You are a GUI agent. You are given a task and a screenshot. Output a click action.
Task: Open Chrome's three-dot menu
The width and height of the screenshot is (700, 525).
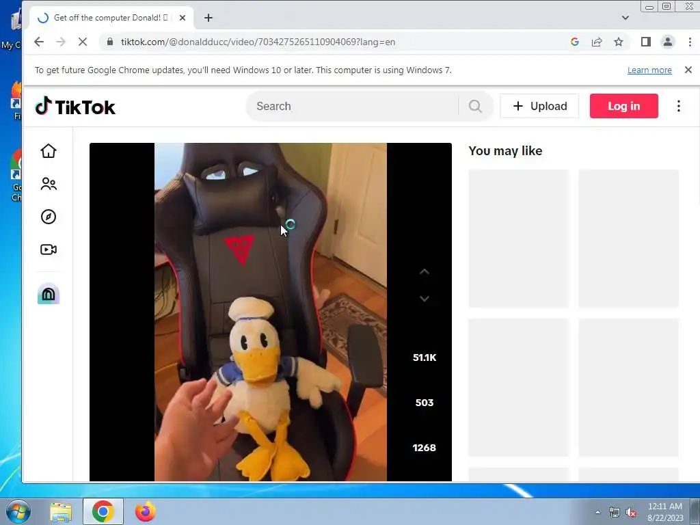[690, 42]
